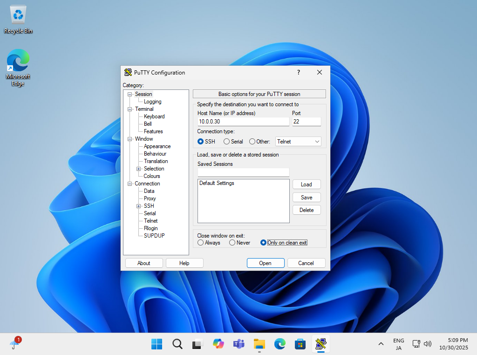Open the Colours category settings
This screenshot has width=477, height=355.
coord(151,176)
